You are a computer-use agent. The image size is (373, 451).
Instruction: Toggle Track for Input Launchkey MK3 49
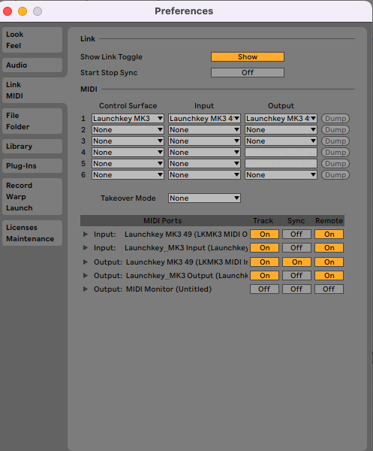pos(264,234)
